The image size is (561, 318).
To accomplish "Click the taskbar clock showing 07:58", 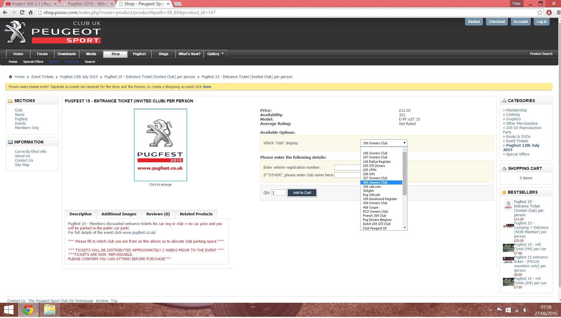I will 546,307.
